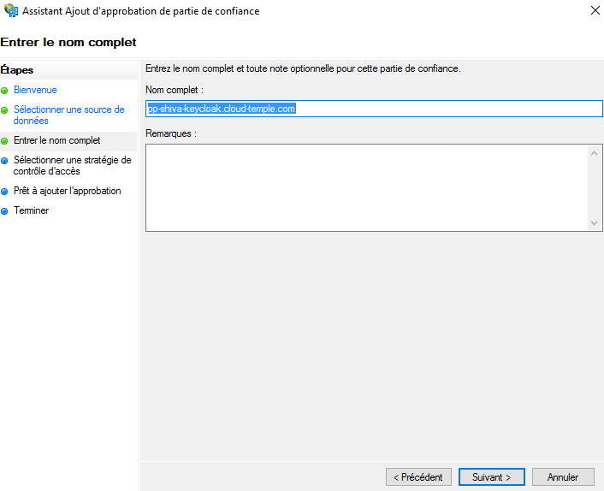Click the green bullet beside Entrer le nom complet

(5, 140)
